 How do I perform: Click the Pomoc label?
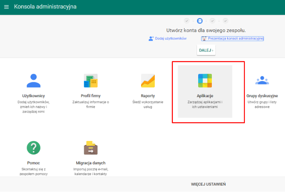[33, 163]
